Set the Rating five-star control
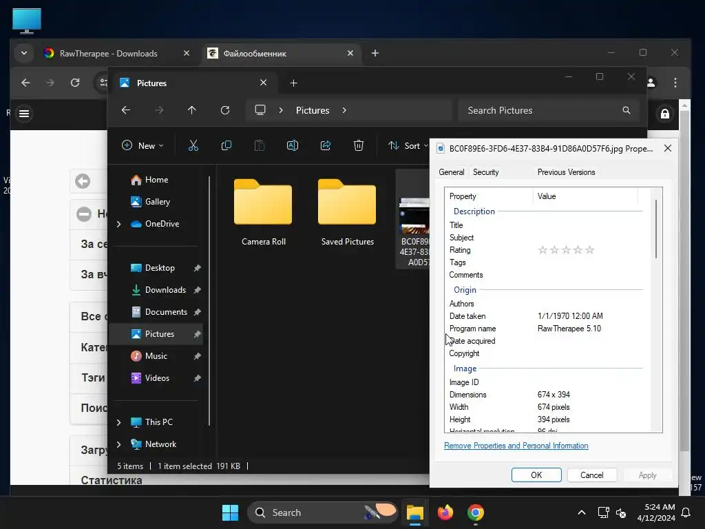 click(x=566, y=250)
